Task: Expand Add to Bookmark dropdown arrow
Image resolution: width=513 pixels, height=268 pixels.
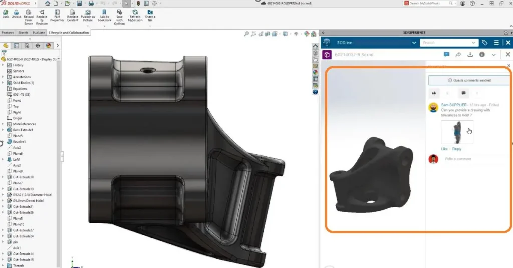Action: (105, 26)
